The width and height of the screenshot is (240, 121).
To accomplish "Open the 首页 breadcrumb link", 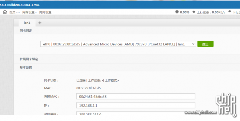I will tap(12, 12).
